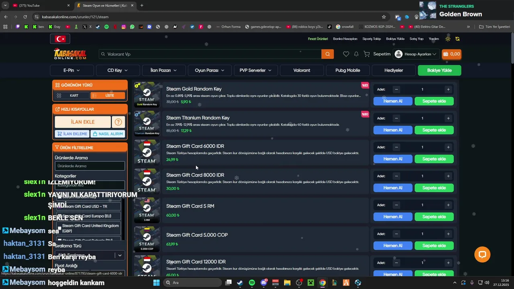Click the search magnifier button beside Valorant Vp

[328, 54]
